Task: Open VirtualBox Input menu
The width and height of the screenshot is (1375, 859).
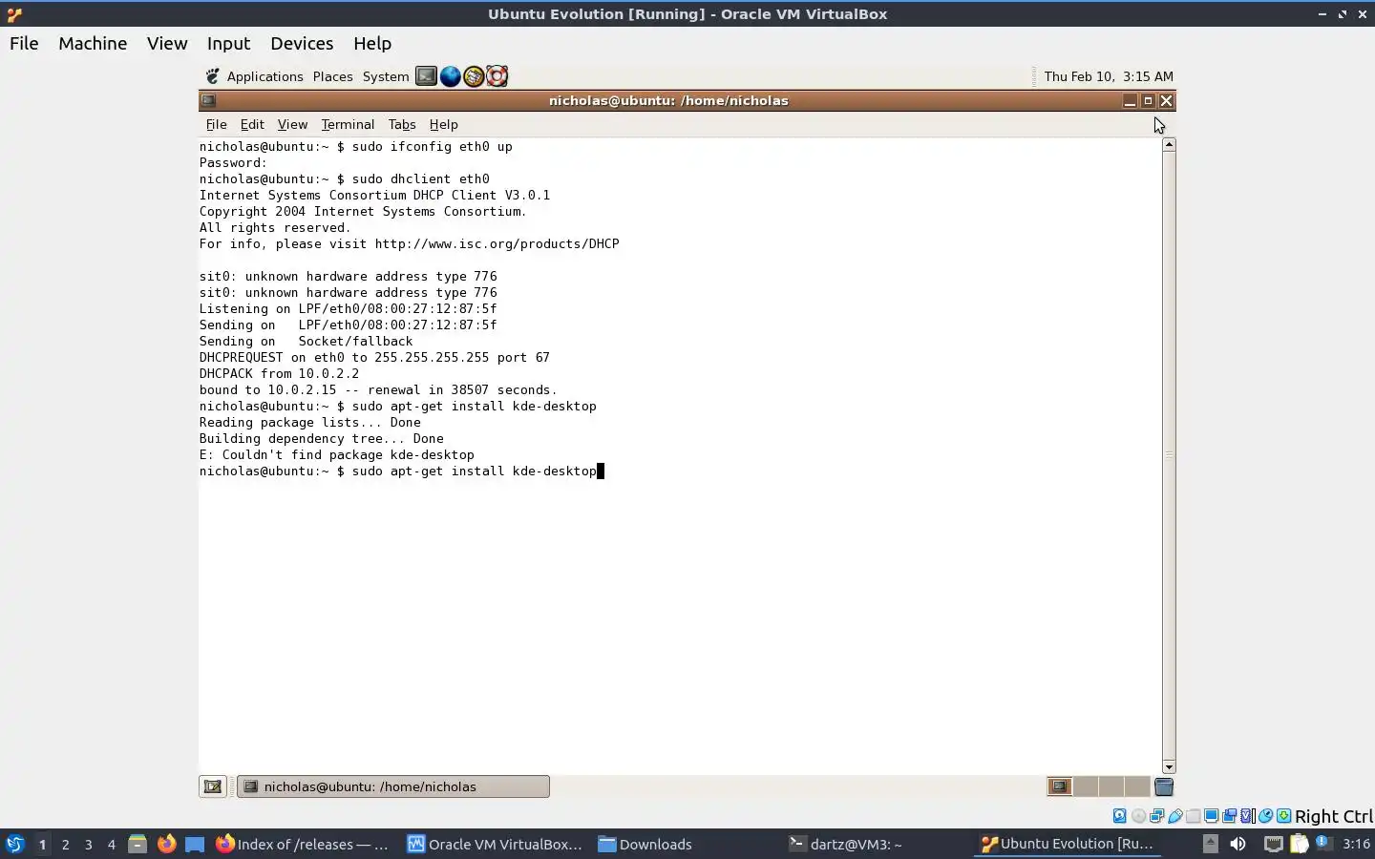Action: [228, 43]
